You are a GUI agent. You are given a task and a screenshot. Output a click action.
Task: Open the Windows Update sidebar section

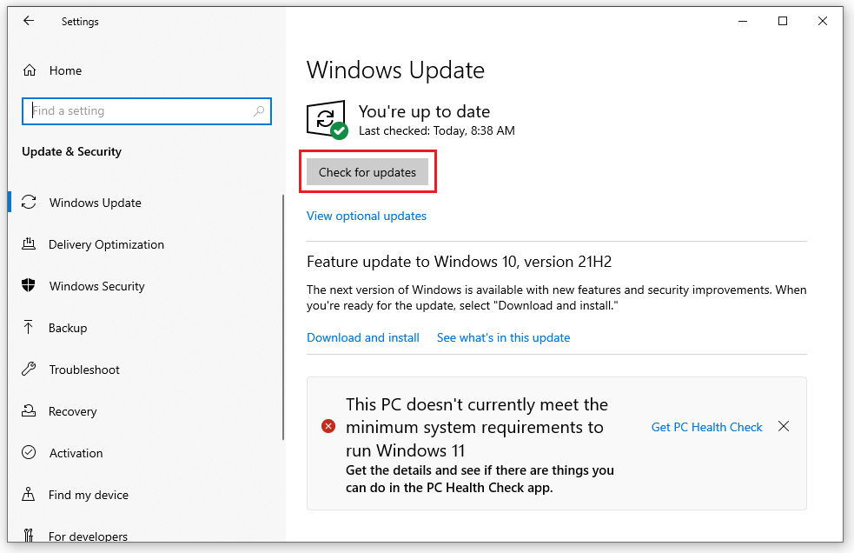pos(95,203)
